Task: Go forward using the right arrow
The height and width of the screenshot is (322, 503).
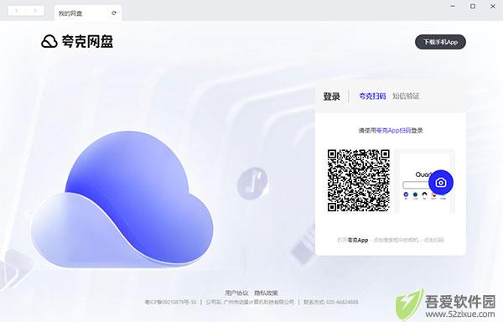Action: point(35,11)
